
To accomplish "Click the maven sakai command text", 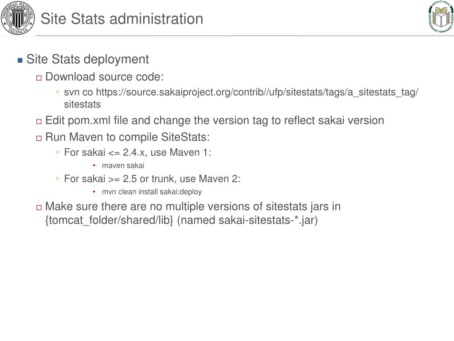I will (x=123, y=166).
